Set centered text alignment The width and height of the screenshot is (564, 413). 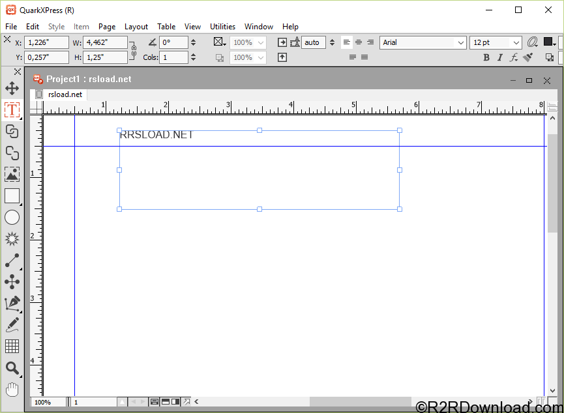click(359, 42)
